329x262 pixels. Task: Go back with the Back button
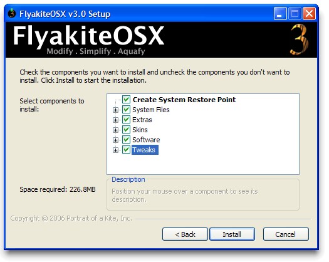(x=185, y=234)
